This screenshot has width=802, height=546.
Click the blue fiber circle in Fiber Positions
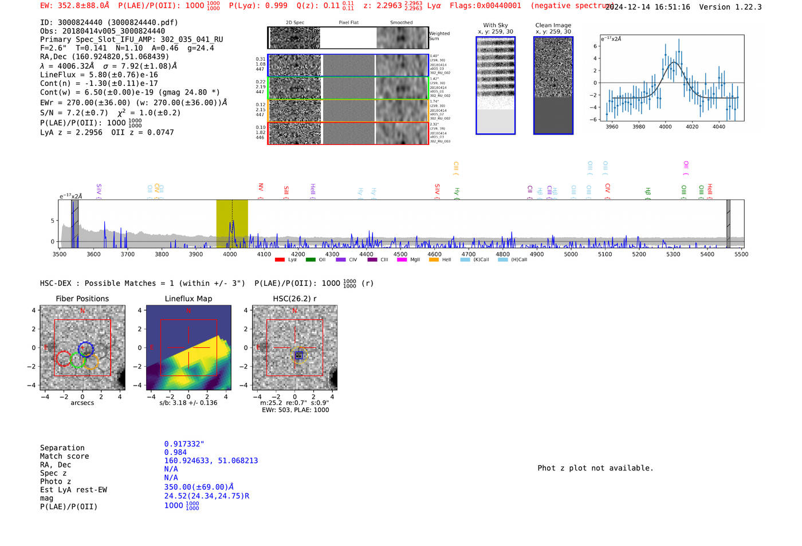pyautogui.click(x=85, y=349)
